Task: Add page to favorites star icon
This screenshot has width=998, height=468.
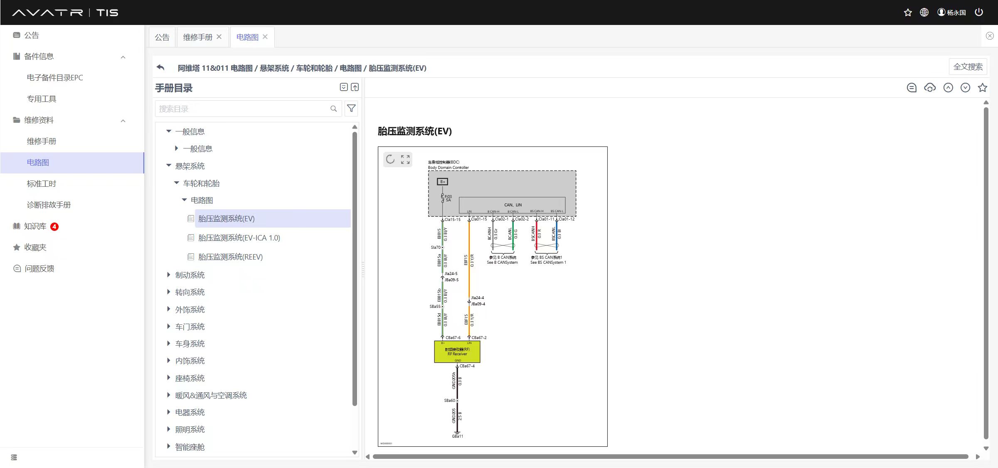Action: click(982, 88)
